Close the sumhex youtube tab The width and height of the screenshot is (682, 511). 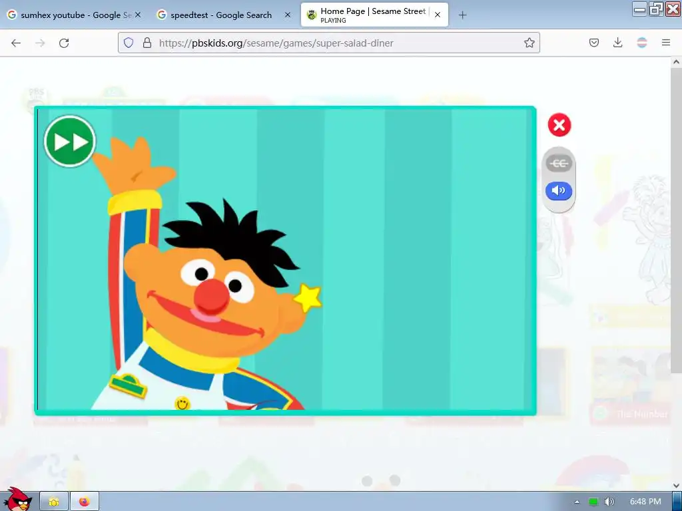coord(137,15)
